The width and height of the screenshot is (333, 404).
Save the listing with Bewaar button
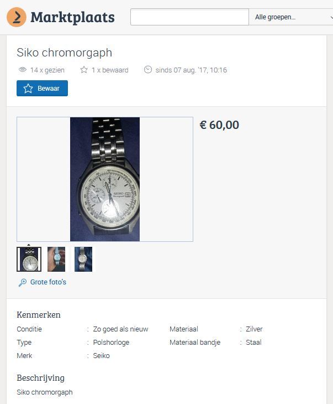tap(42, 89)
